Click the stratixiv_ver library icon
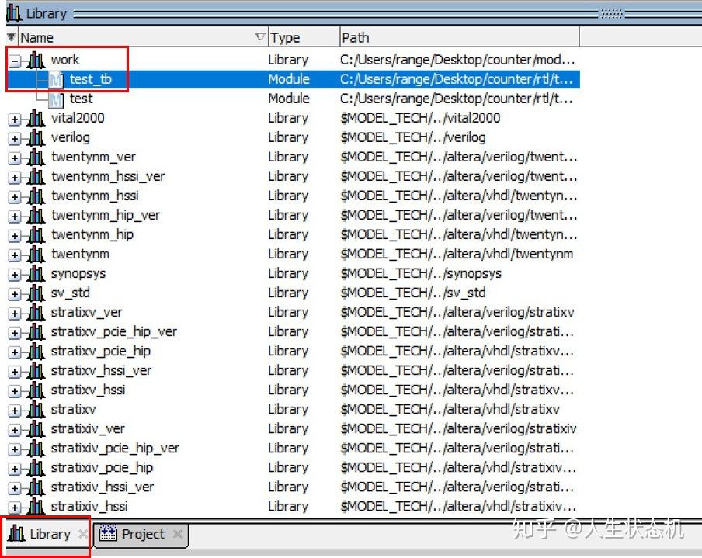This screenshot has width=702, height=558. tap(36, 429)
